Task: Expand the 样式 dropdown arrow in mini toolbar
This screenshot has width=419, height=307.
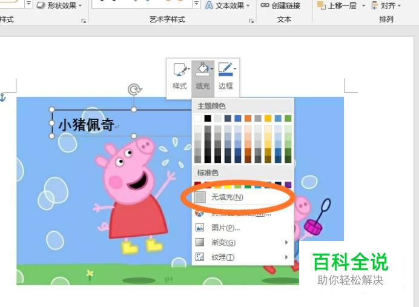Action: [189, 69]
